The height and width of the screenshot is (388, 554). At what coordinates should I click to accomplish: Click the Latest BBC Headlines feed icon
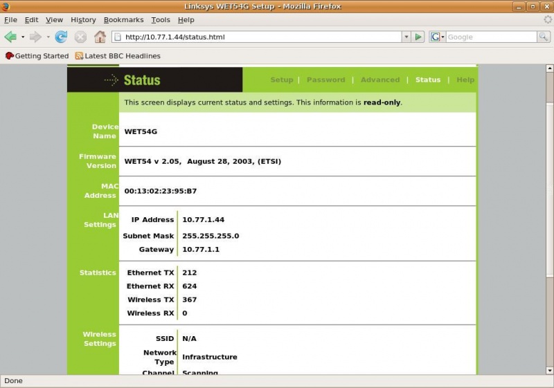click(x=79, y=56)
